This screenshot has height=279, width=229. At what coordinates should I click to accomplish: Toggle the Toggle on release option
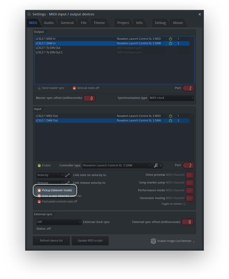tap(184, 204)
